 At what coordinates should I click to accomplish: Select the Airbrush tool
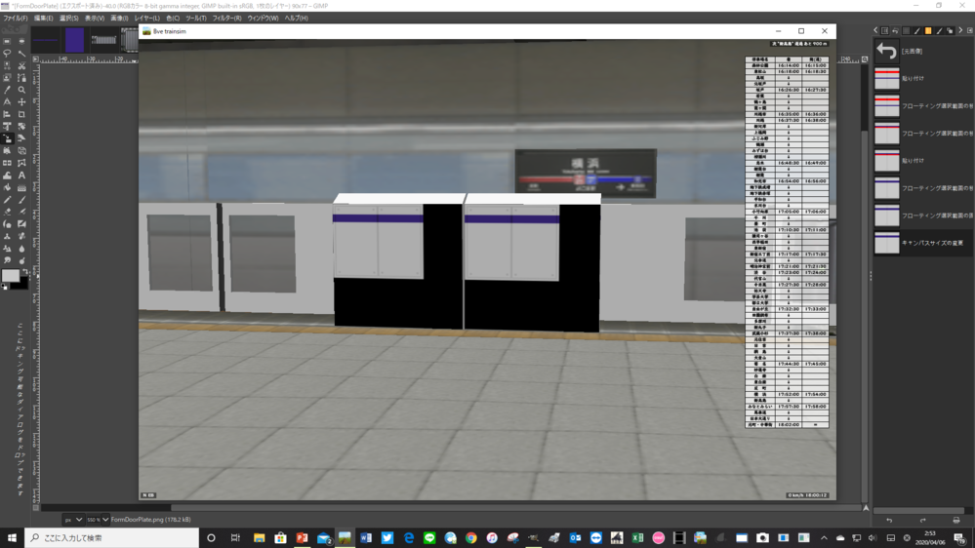[21, 212]
